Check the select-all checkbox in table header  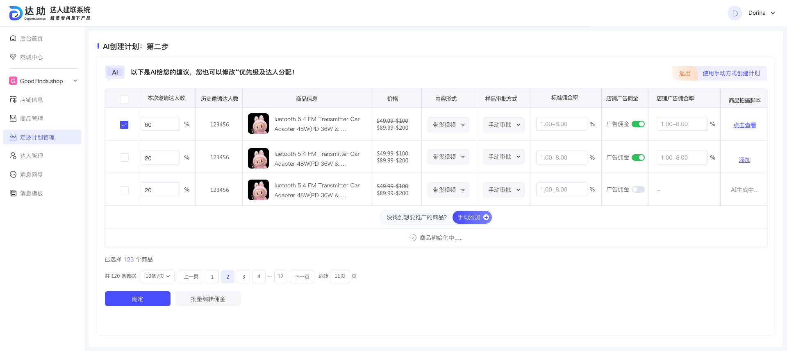pos(124,99)
